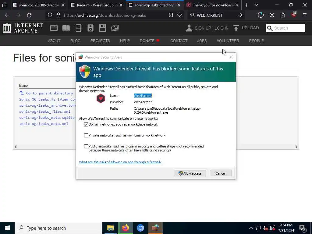Open the Texts book icon
Viewport: 312px width, 234px height.
tap(66, 28)
